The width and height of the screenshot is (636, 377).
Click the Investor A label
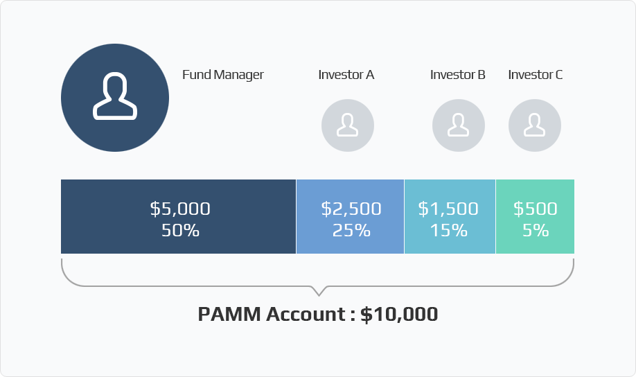coord(346,75)
